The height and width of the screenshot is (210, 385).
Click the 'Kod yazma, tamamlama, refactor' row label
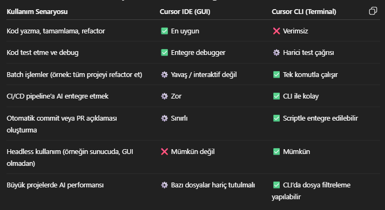56,31
